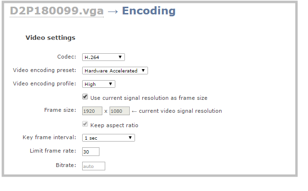Open Video encoding profile High dropdown
The height and width of the screenshot is (191, 308).
point(99,84)
